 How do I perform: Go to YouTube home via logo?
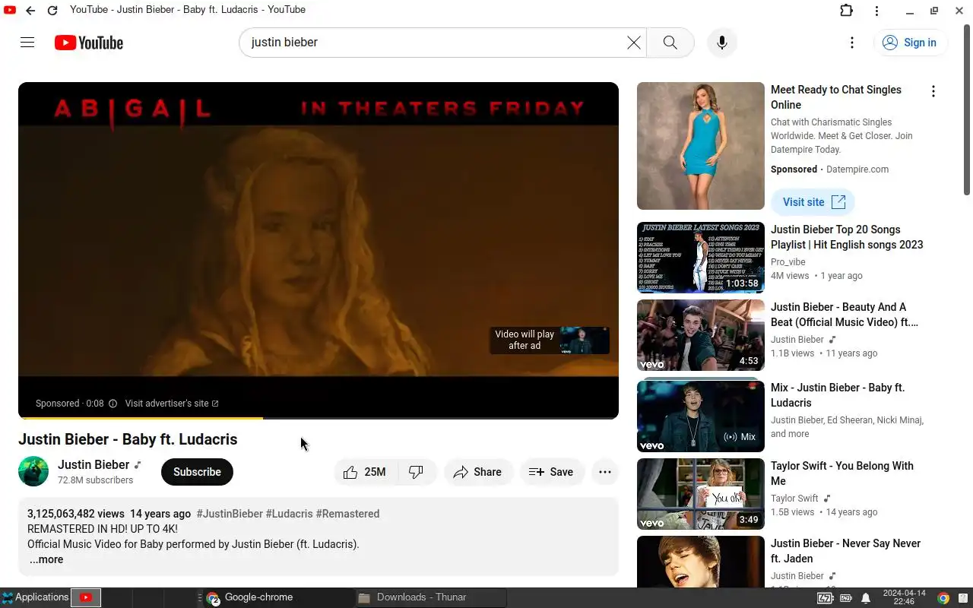click(x=89, y=43)
